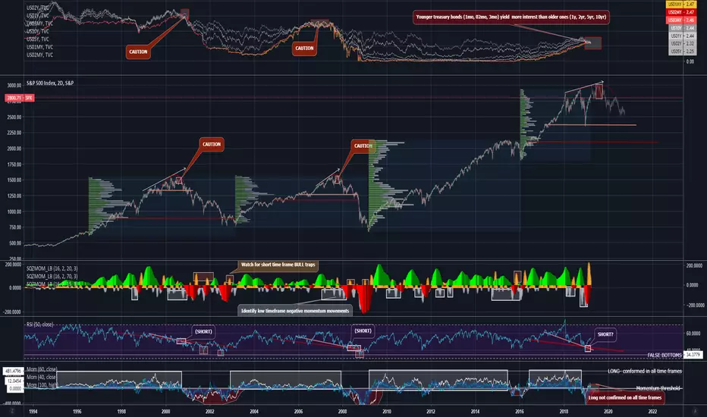The height and width of the screenshot is (417, 707).
Task: Click the RSI (50, close) indicator legend
Action: coord(39,325)
